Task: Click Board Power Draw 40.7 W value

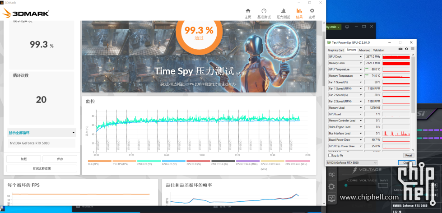Action: (x=372, y=140)
